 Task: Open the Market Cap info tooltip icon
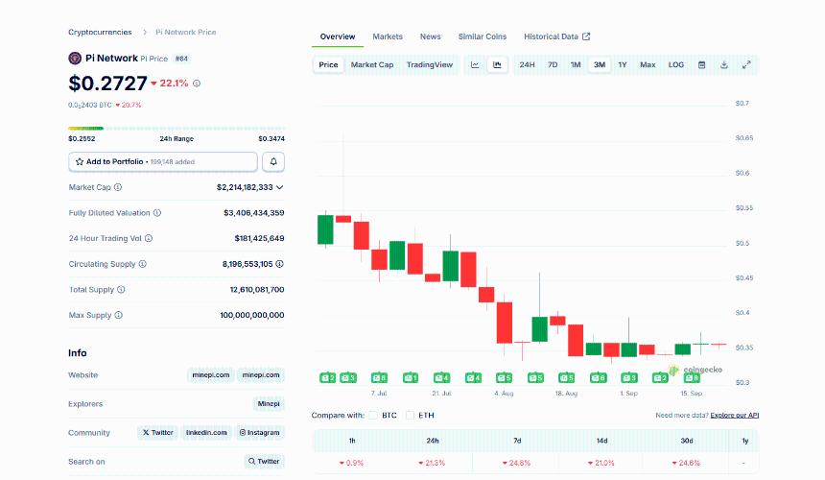118,187
